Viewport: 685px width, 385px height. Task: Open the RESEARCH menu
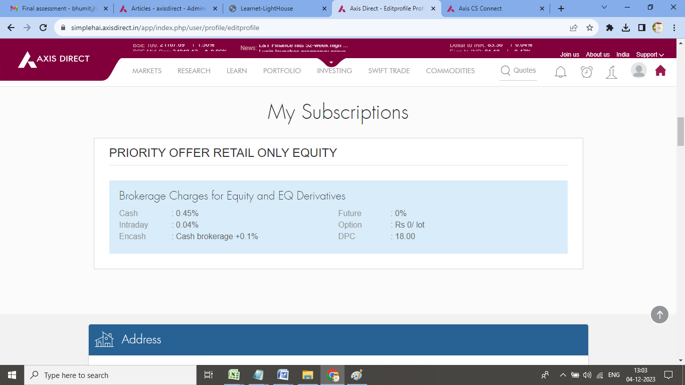[x=194, y=71]
